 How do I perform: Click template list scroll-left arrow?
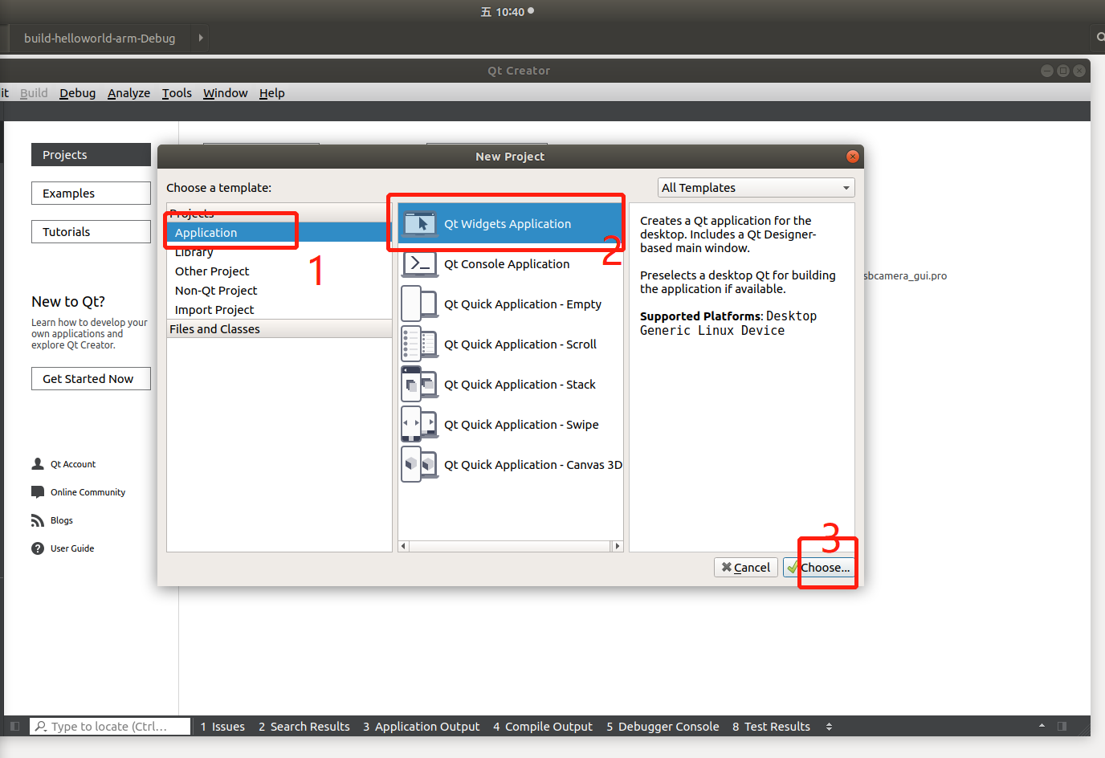(x=404, y=546)
